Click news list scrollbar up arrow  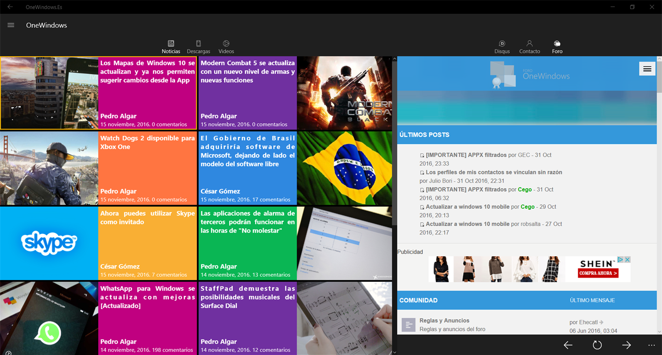pos(394,59)
